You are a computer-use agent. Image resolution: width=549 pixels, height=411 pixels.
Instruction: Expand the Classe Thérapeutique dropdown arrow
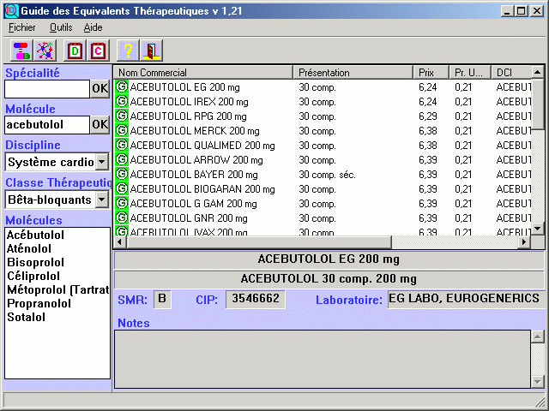point(102,200)
